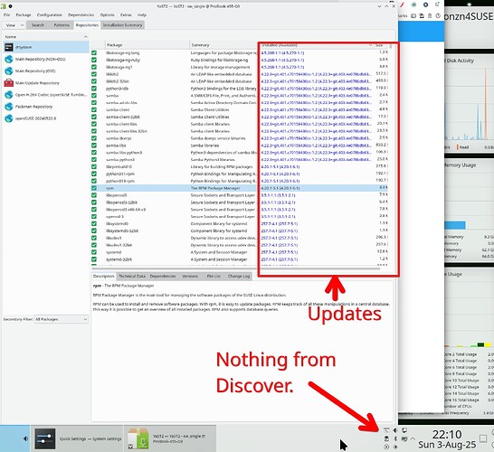This screenshot has height=452, width=494.
Task: Switch to the package Dependencies detail tab
Action: click(163, 276)
